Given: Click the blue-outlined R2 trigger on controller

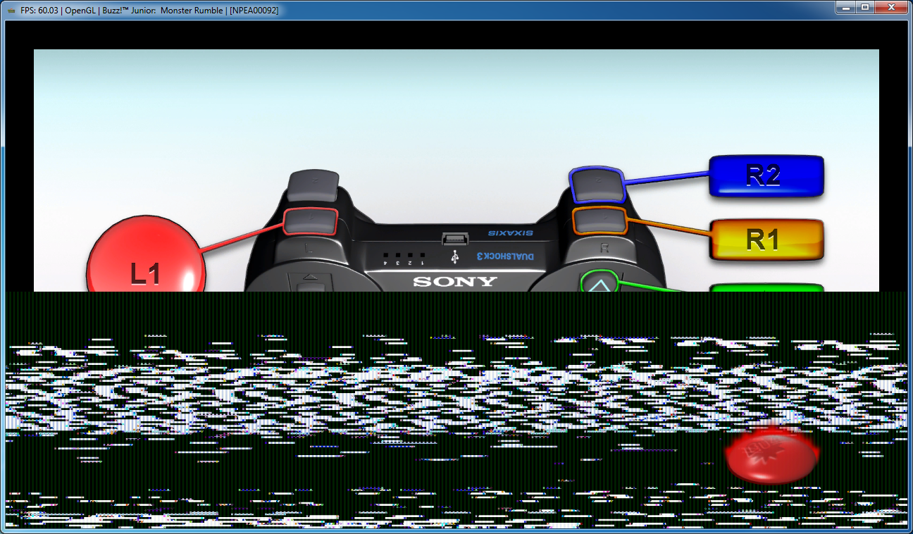Looking at the screenshot, I should click(x=597, y=184).
